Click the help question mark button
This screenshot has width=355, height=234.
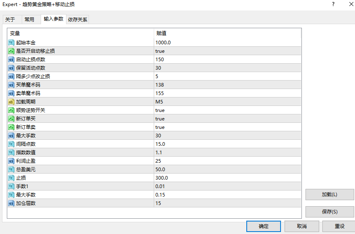coord(333,4)
